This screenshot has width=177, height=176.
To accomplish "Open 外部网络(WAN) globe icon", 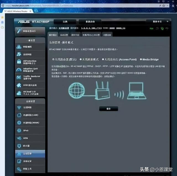I will (x=19, y=123).
